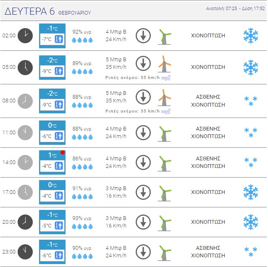Screen dimensions: 268x267
Task: Click the ΑΣΘΕΝΗΣ ΧΙΟΝΟΠΤΩΣΗ label at 11:00
Action: click(208, 133)
